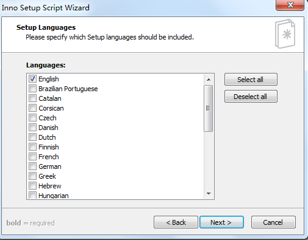
Task: Select the Czech checkbox
Action: click(x=32, y=117)
